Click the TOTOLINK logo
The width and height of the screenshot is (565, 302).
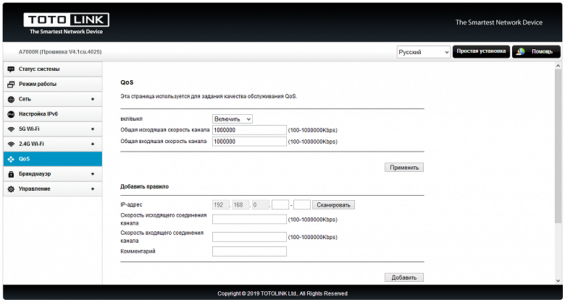[x=67, y=24]
